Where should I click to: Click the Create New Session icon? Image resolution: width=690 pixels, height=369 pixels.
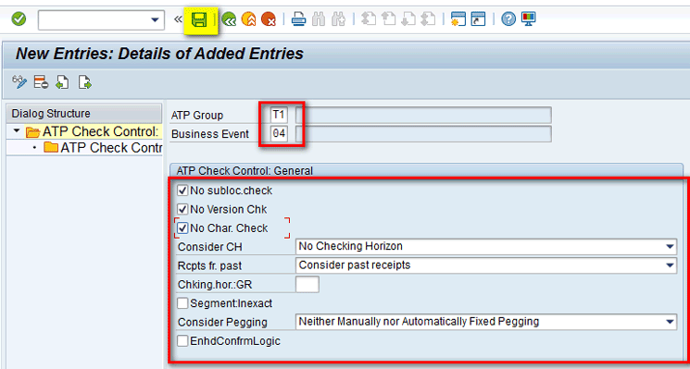click(458, 19)
